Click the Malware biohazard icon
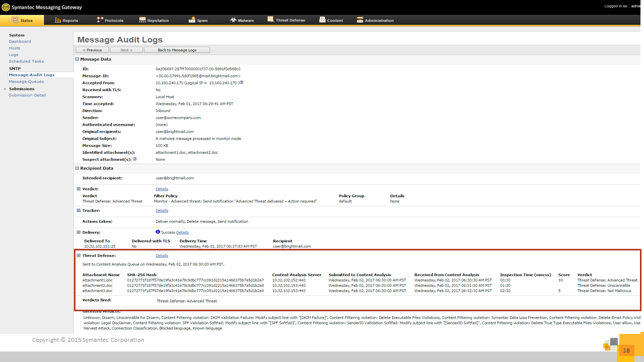 click(233, 20)
